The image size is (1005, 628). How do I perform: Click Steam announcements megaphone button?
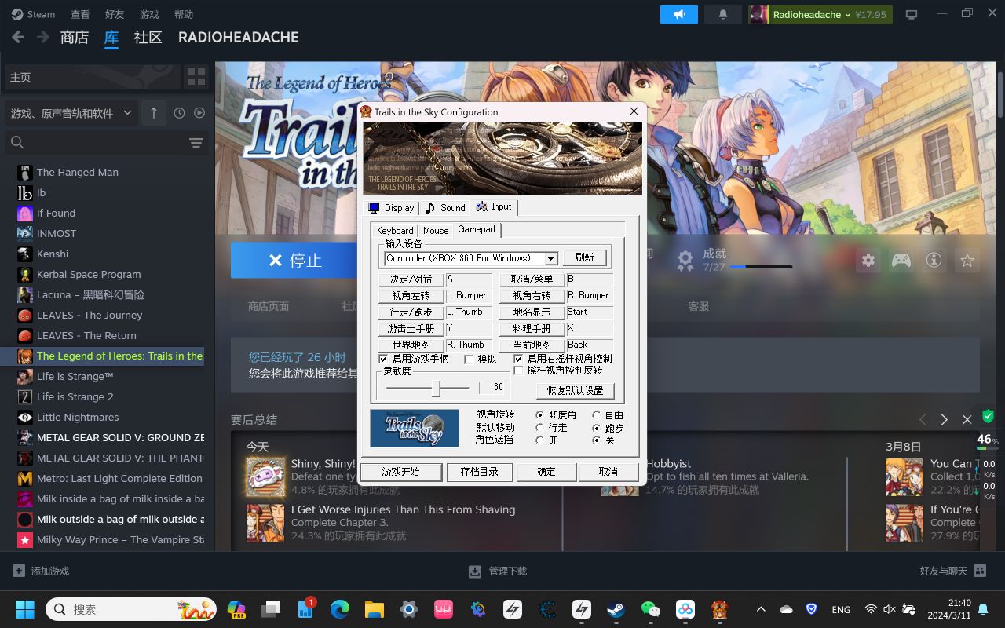(x=679, y=14)
